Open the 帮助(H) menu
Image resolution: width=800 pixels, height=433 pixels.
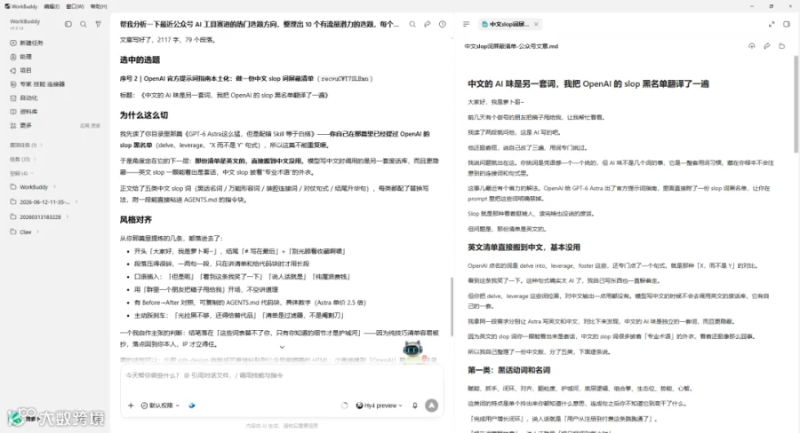click(99, 6)
